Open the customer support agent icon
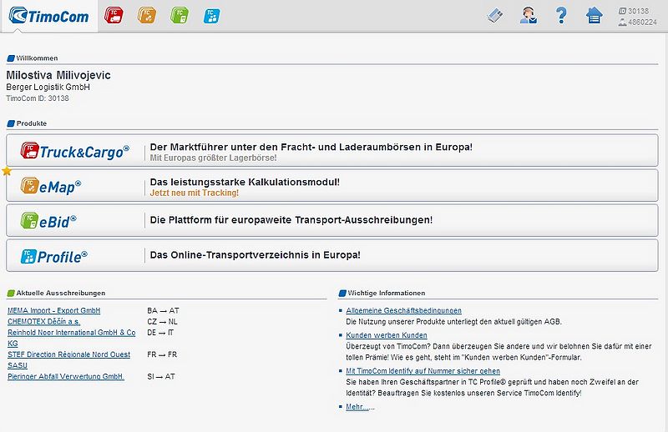The height and width of the screenshot is (432, 668). click(529, 15)
